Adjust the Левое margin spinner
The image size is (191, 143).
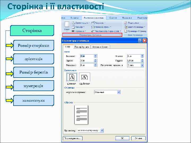click(x=95, y=61)
